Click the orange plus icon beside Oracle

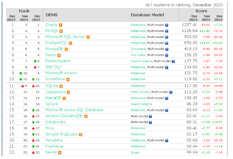point(60,25)
